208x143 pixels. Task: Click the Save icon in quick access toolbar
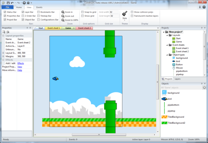click(x=8, y=2)
